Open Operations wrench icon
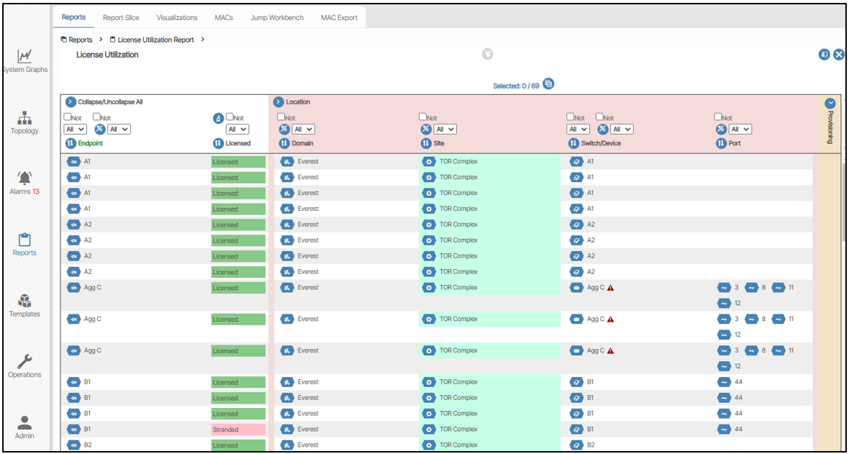This screenshot has height=454, width=849. (24, 362)
